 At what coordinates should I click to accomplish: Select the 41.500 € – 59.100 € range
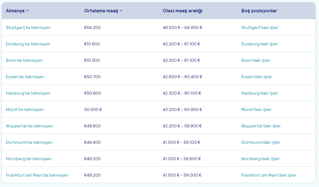coord(182,142)
